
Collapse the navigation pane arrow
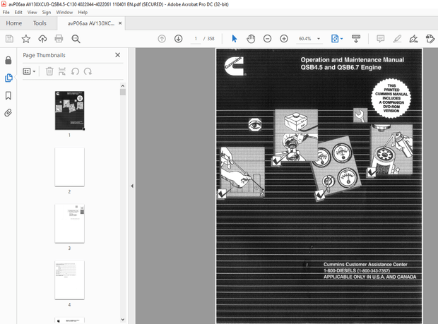click(132, 186)
